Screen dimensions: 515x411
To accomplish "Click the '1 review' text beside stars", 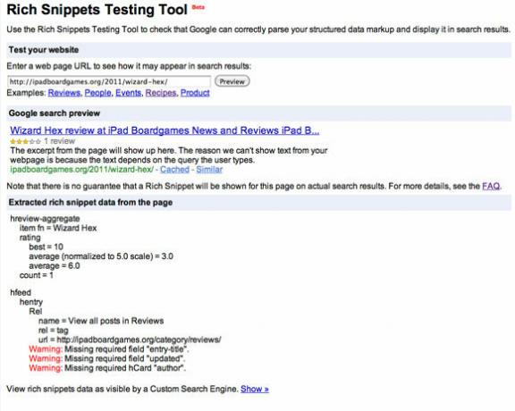I will pos(59,141).
